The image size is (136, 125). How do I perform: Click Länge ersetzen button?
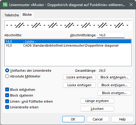[x=97, y=101]
